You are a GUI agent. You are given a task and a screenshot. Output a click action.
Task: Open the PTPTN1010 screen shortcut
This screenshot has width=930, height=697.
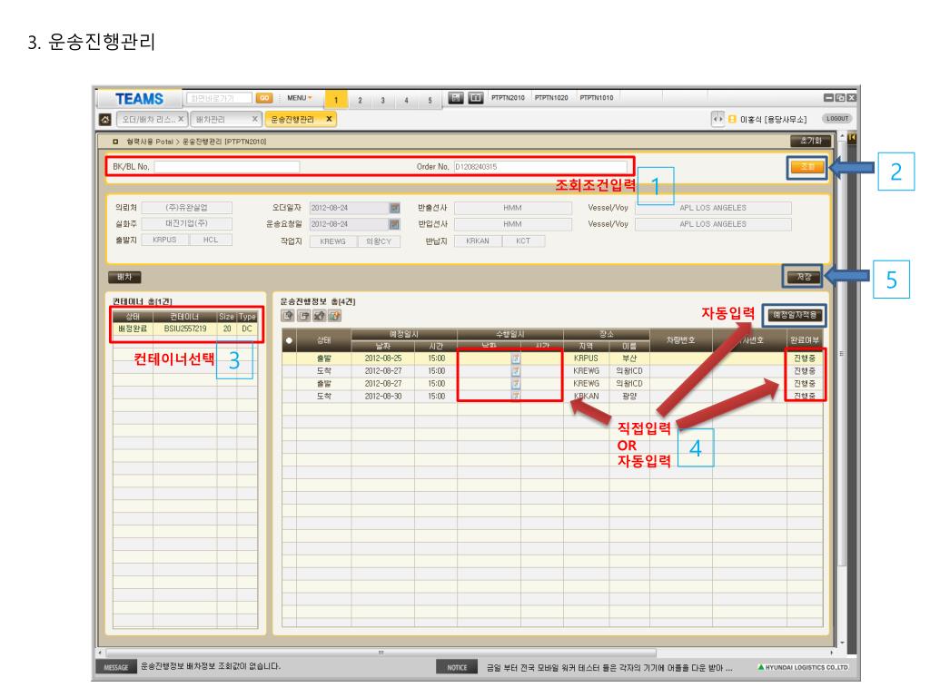pos(596,98)
